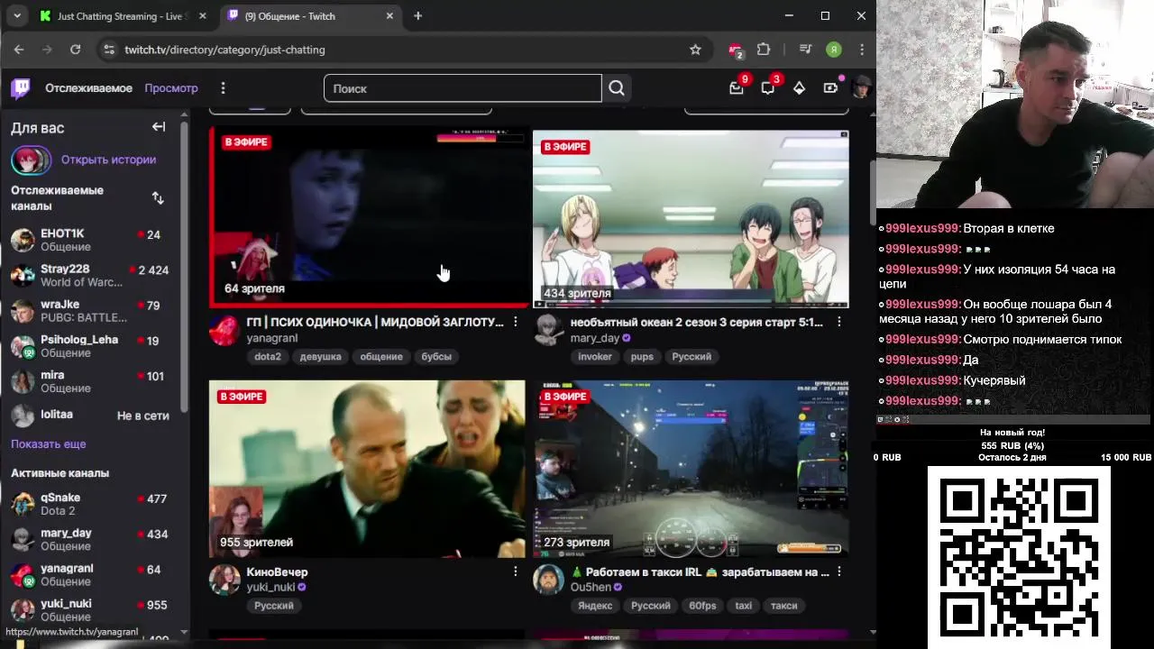Click the Яндекс tag under Ou5hen stream
Screen dimensions: 1154x649
[595, 606]
